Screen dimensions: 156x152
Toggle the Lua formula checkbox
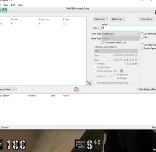(x=142, y=34)
